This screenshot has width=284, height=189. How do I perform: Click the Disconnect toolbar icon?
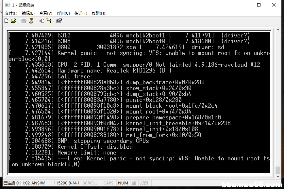click(x=31, y=21)
